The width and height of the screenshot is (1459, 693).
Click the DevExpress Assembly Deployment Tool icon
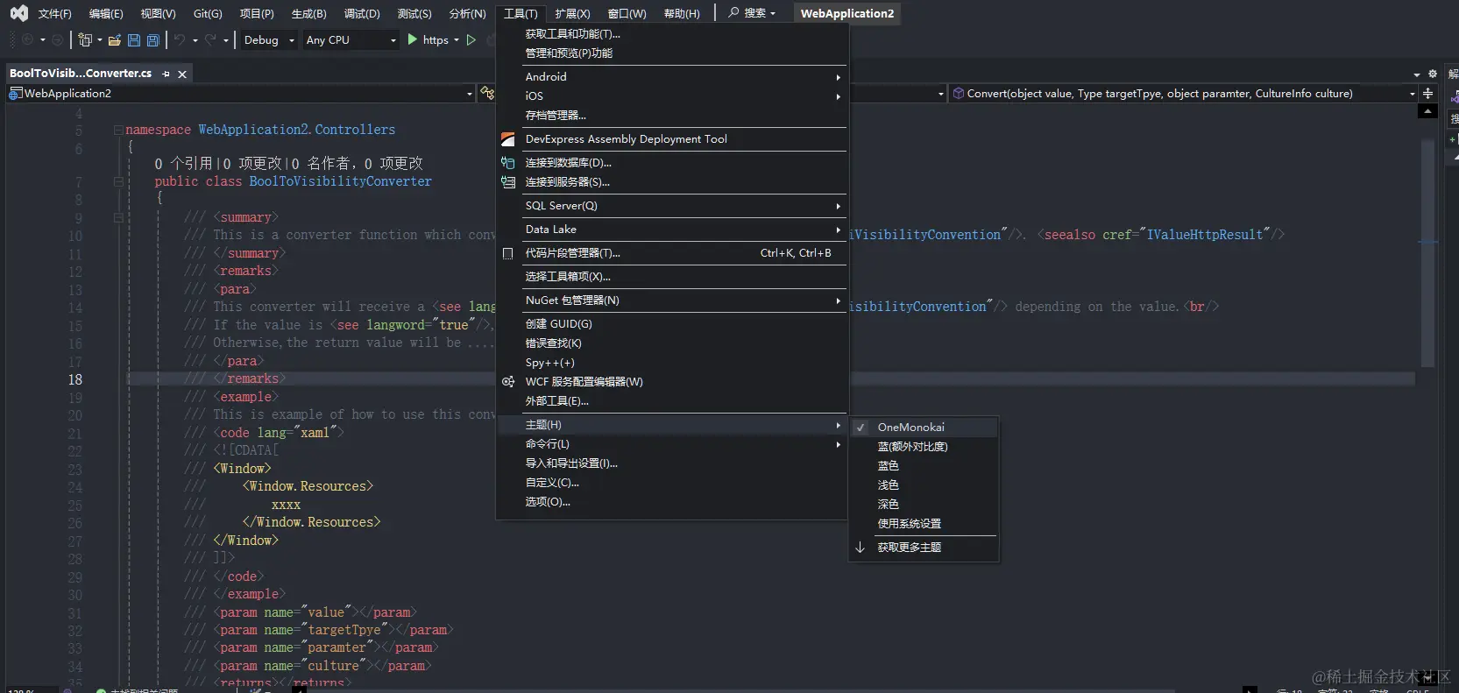click(508, 139)
